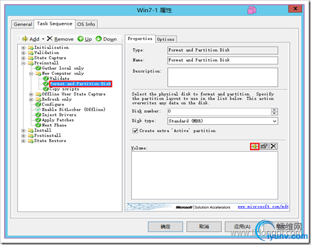
Task: Click the Initialization folder icon
Action: pyautogui.click(x=30, y=48)
